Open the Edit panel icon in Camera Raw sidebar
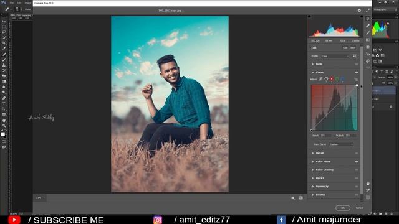The height and width of the screenshot is (224, 399). click(x=368, y=19)
